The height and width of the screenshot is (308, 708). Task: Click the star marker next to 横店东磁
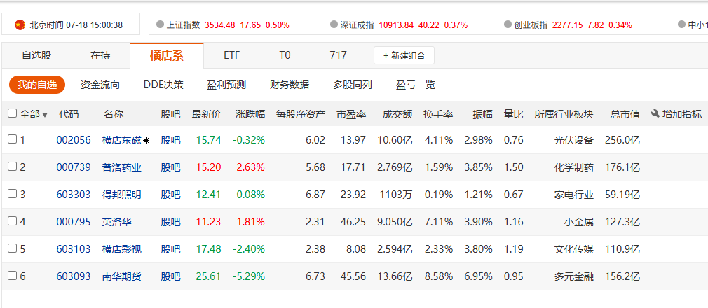click(x=147, y=141)
